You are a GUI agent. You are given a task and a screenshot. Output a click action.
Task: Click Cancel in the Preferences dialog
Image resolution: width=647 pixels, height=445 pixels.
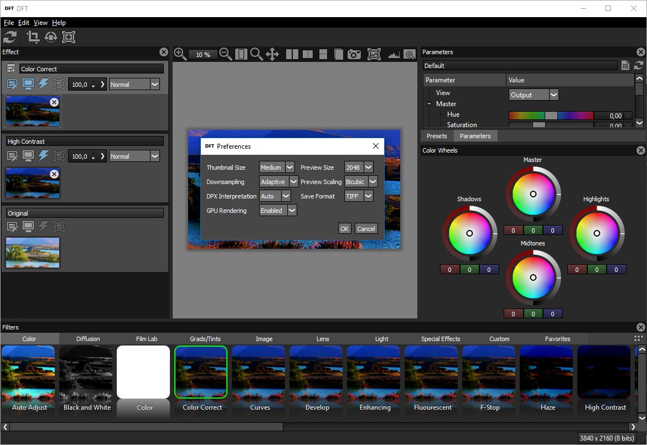[x=366, y=229]
